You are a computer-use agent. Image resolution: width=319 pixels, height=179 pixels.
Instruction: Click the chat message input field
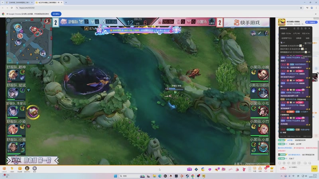tap(299, 168)
